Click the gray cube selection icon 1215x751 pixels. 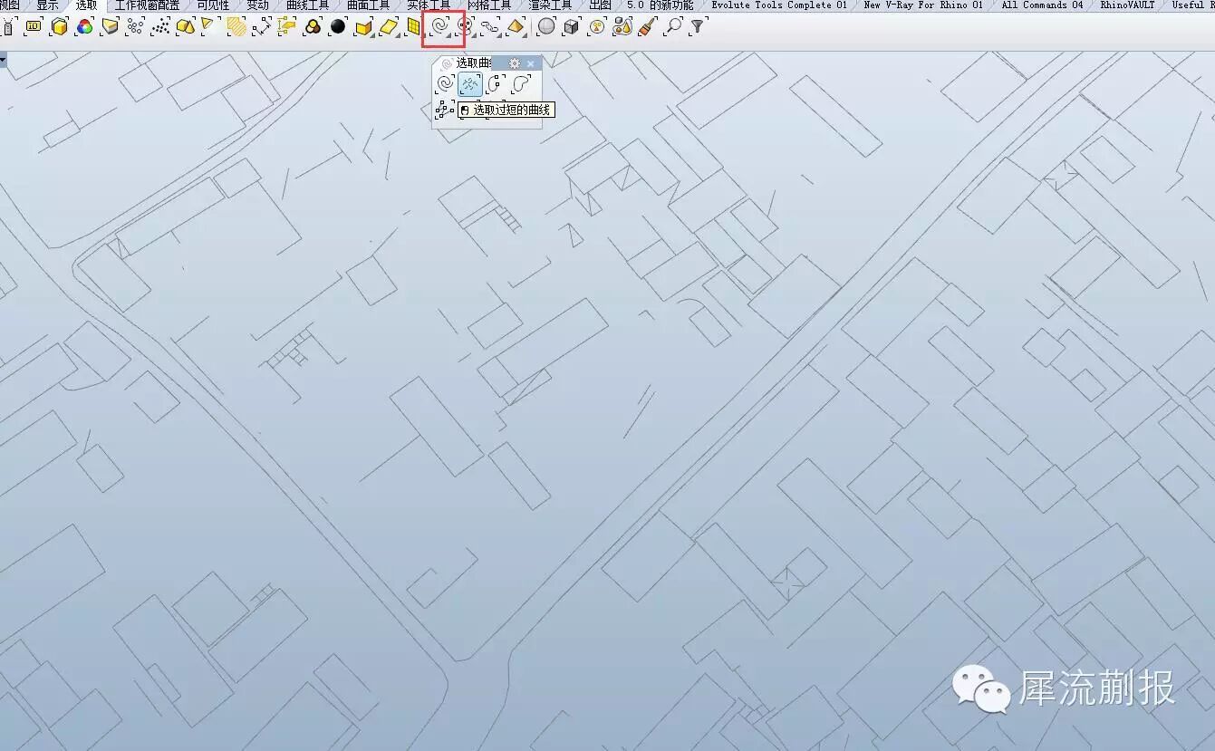(572, 26)
